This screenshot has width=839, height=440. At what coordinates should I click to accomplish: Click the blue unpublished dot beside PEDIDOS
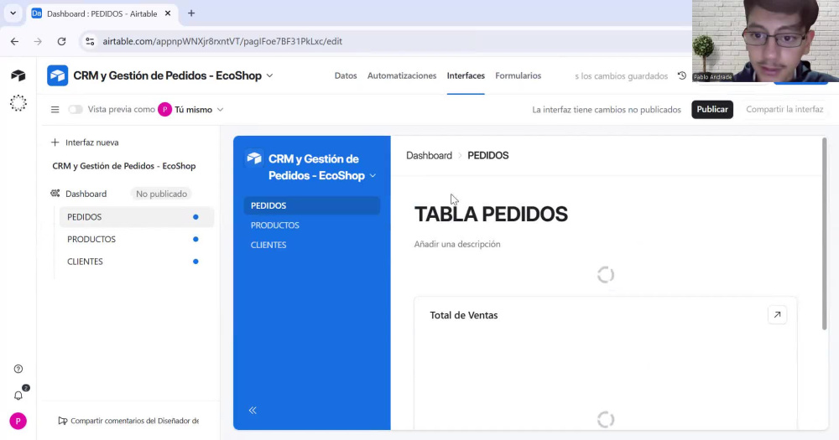click(195, 217)
